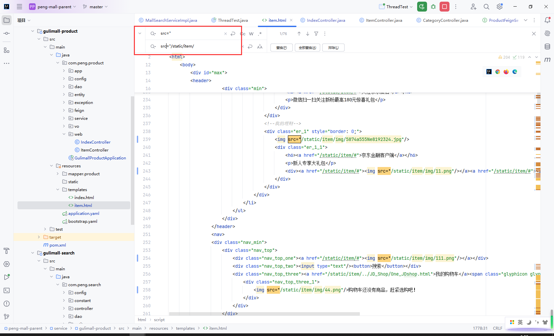Open search history dropdown in find field
The image size is (554, 336).
153,33
